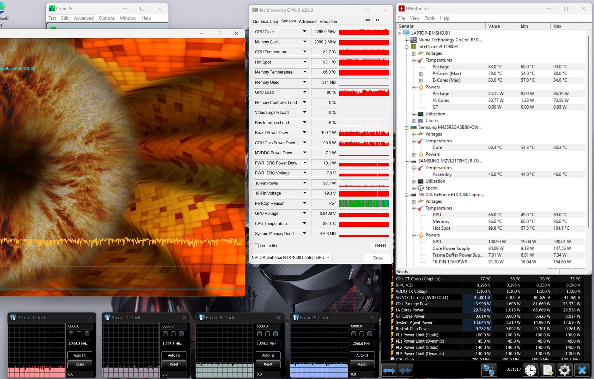Collapse the Intel Core i9 14900H node

[407, 47]
